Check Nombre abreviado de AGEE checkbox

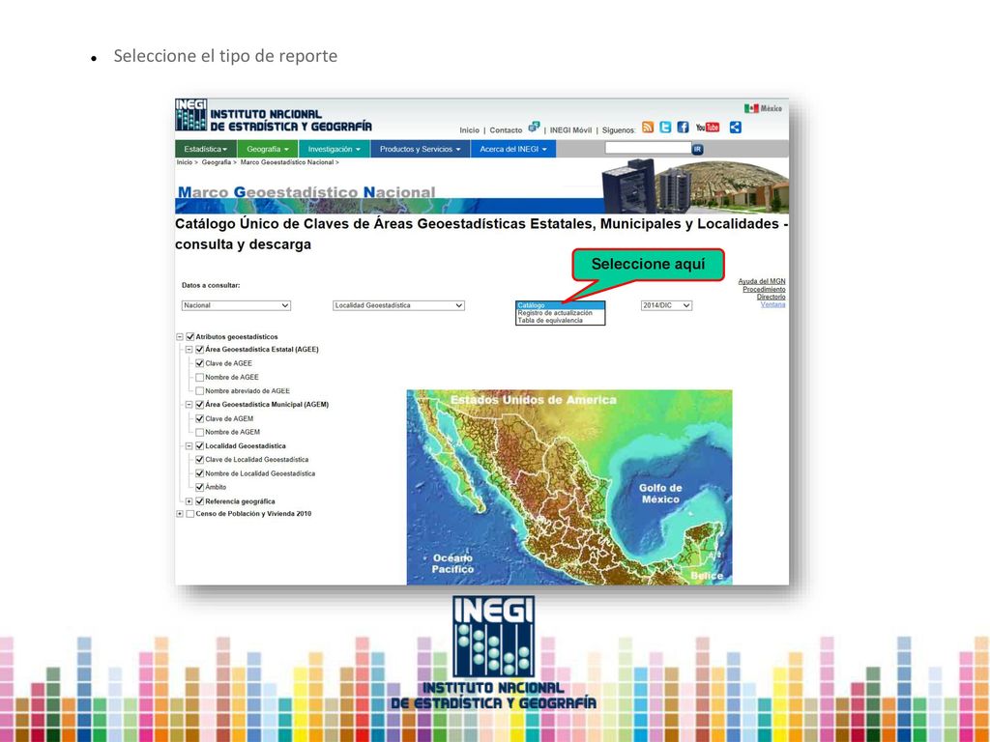pyautogui.click(x=199, y=391)
